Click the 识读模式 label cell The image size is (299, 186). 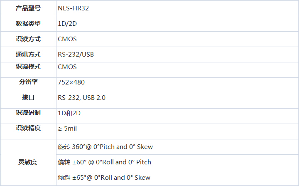28,67
